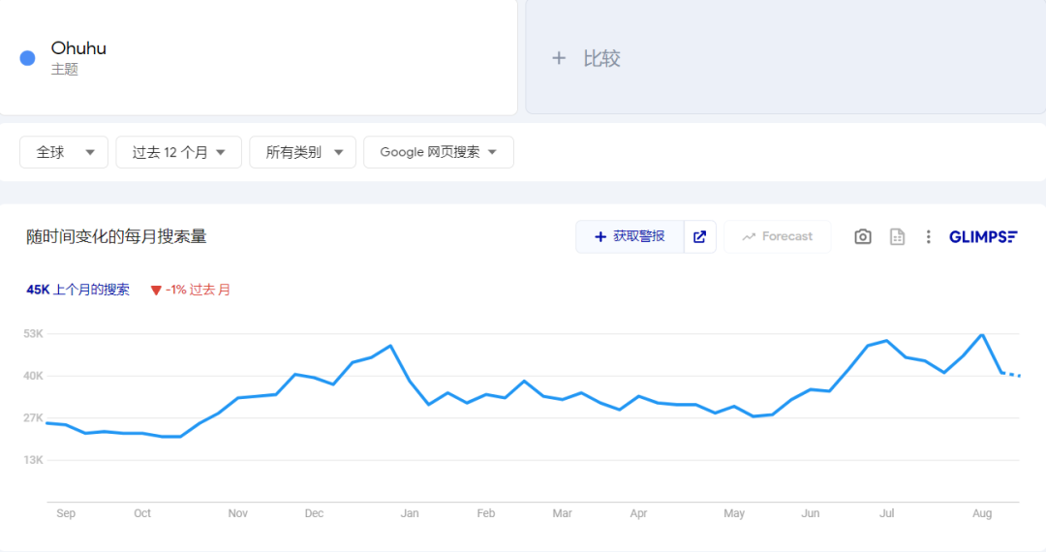Click the GLIMPSE logo

[983, 236]
